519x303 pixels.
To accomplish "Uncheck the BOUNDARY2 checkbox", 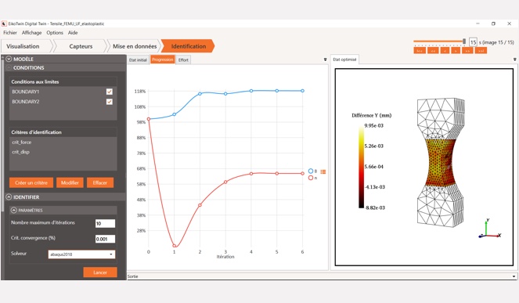I will pyautogui.click(x=110, y=102).
